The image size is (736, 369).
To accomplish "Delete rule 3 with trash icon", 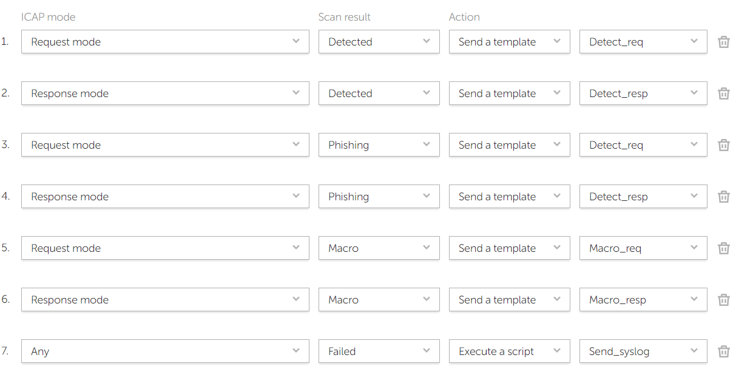I will (x=723, y=145).
